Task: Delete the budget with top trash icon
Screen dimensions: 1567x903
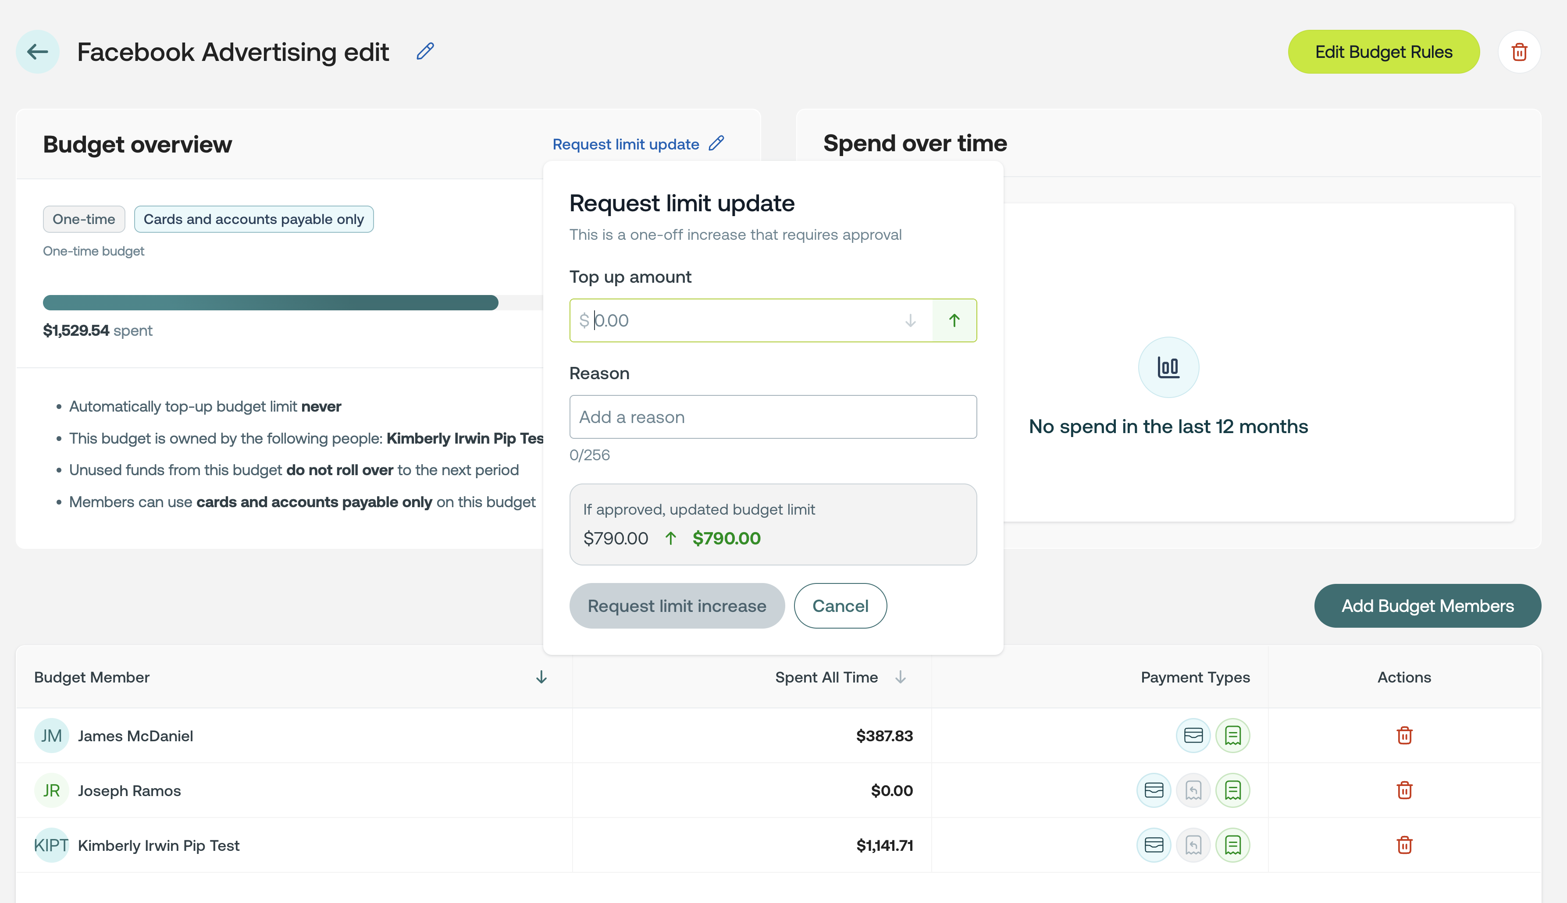Action: pyautogui.click(x=1519, y=51)
